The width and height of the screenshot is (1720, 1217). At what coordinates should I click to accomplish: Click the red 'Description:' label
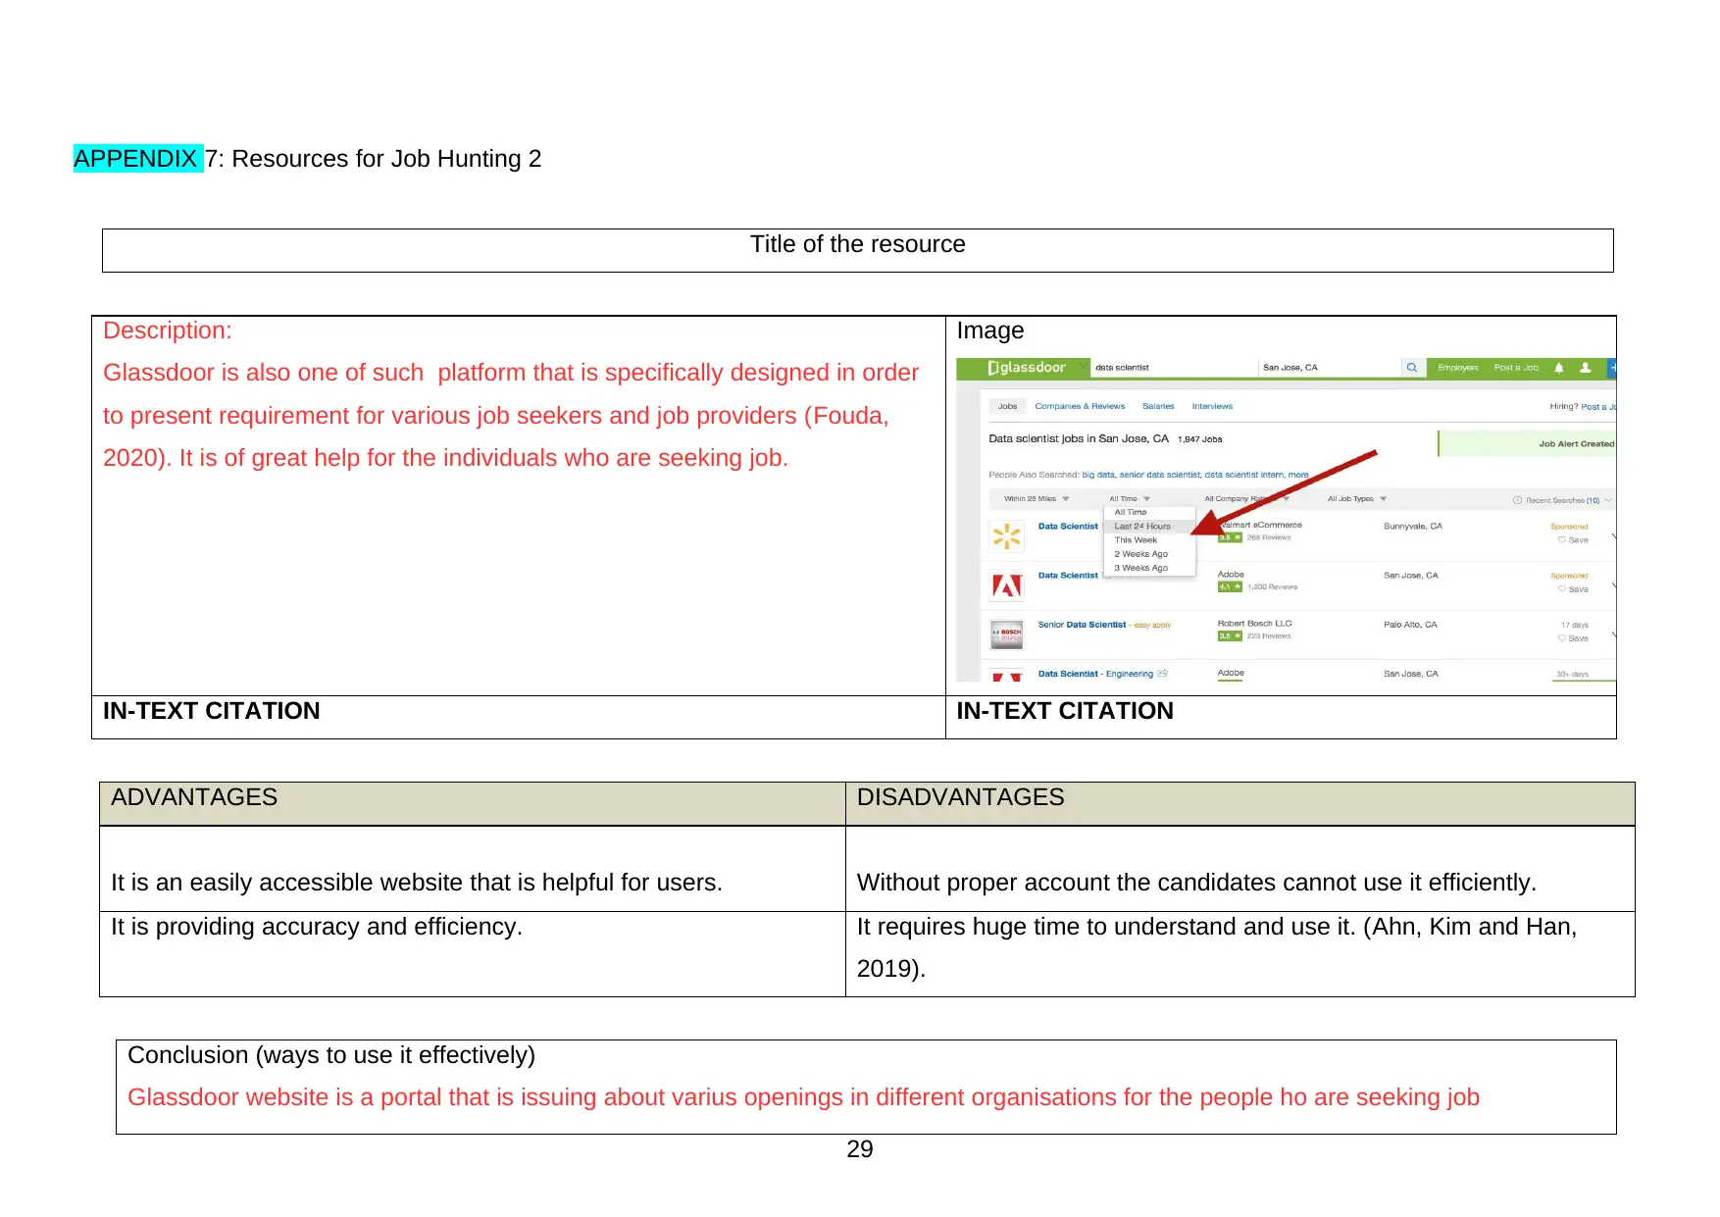[168, 330]
